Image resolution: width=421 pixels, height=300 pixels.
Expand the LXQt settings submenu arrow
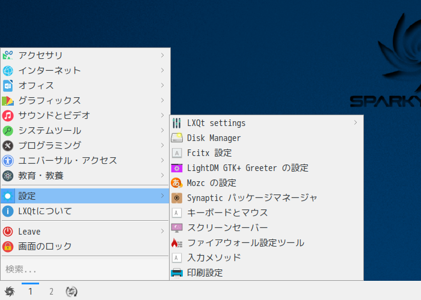click(x=355, y=122)
